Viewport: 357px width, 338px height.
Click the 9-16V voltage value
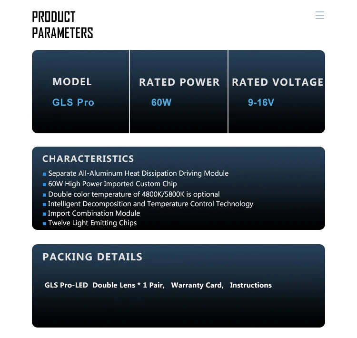point(261,102)
